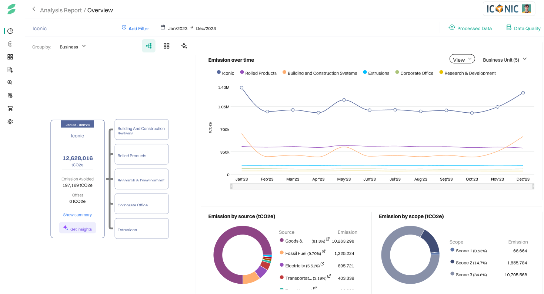
Task: Toggle Building and Construction Systems legend
Action: tap(320, 73)
